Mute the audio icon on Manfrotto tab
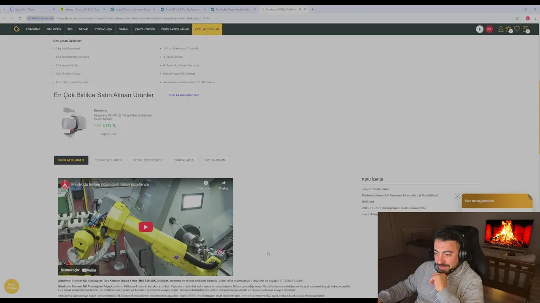 300,9
